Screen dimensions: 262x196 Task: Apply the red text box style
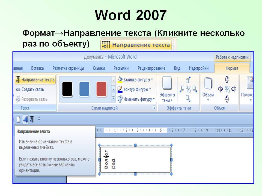[x=101, y=89]
